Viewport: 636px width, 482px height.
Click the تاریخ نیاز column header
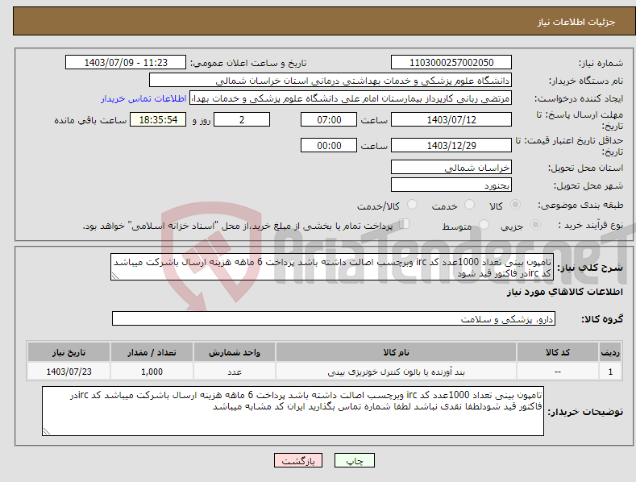pos(69,352)
